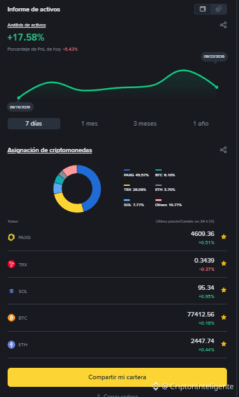The height and width of the screenshot is (397, 239).
Task: Click today's PnL percentage value
Action: coord(70,49)
